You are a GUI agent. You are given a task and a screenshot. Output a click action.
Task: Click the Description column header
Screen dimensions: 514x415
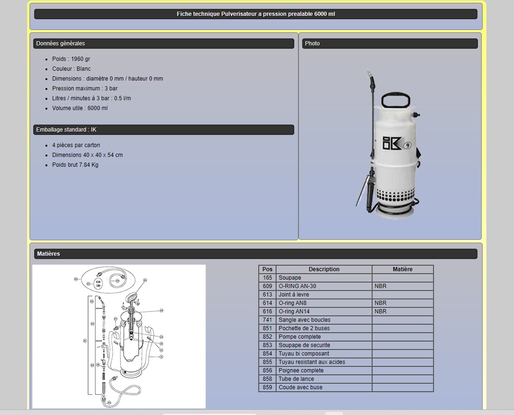coord(324,269)
